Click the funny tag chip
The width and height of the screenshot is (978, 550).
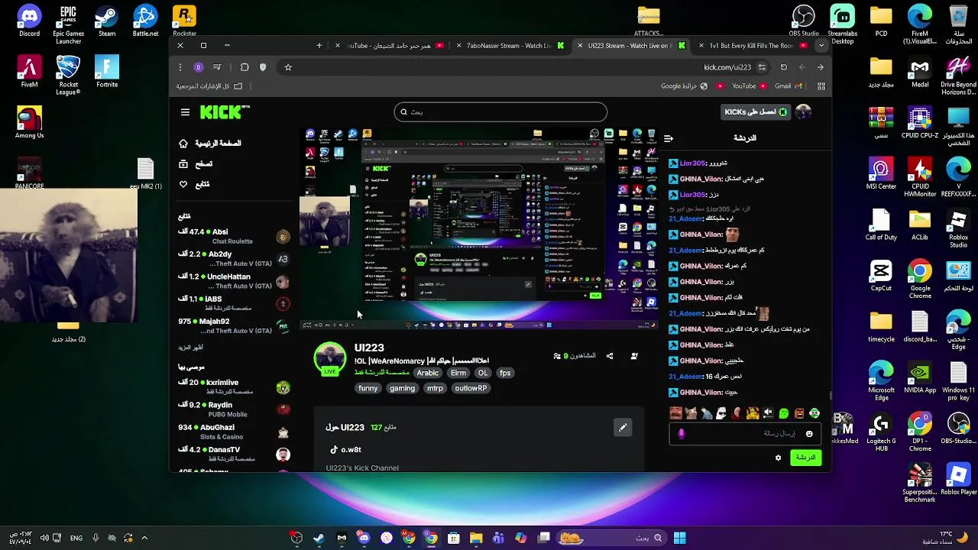point(368,388)
